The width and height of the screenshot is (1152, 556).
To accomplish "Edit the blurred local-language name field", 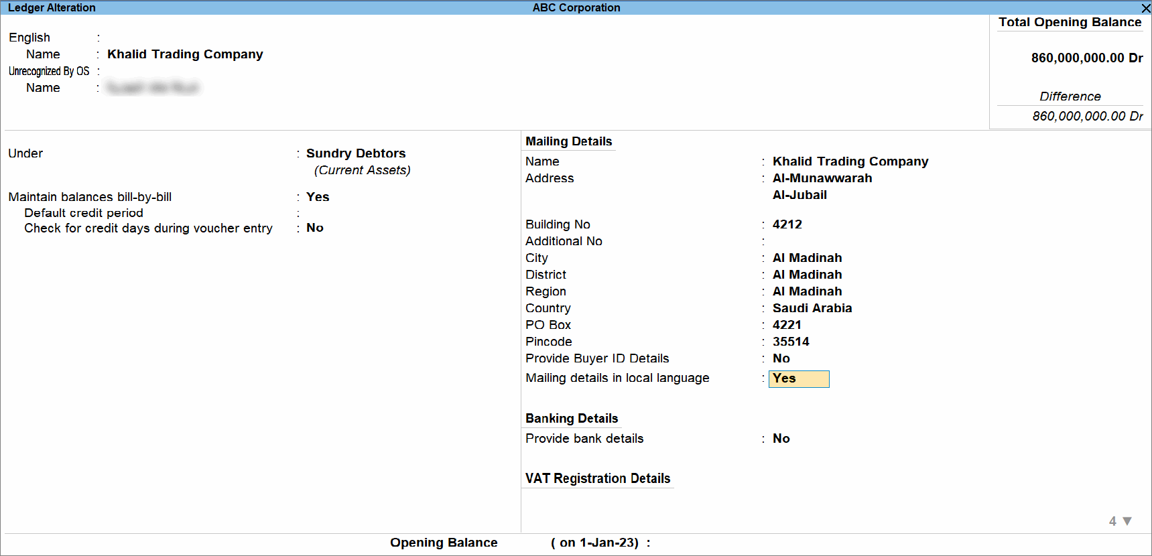I will [x=153, y=88].
